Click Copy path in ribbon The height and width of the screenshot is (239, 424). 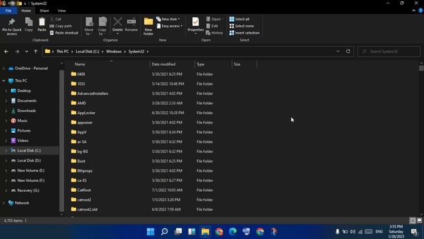(x=61, y=26)
